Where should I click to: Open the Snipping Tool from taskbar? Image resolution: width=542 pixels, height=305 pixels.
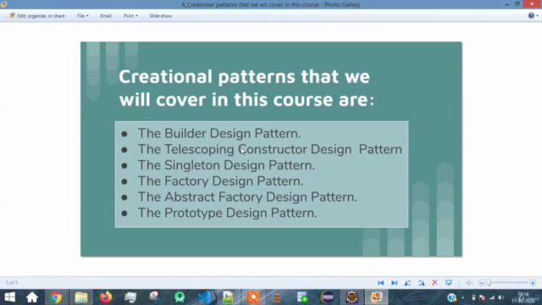click(154, 297)
